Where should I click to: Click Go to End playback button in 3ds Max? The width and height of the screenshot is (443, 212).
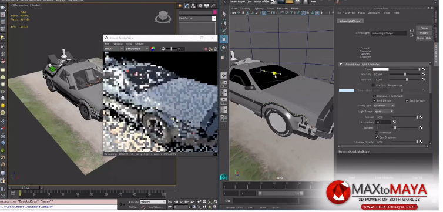193,202
